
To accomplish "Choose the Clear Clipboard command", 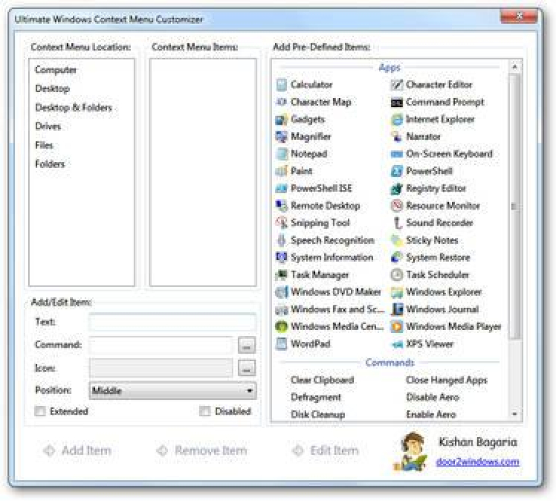I will [x=322, y=380].
